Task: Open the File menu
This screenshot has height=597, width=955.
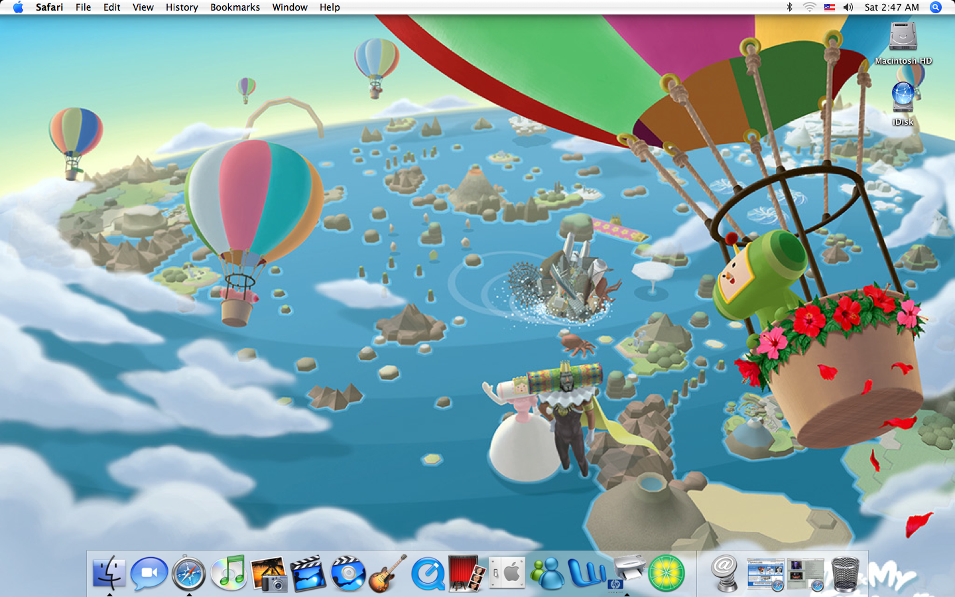Action: click(84, 7)
